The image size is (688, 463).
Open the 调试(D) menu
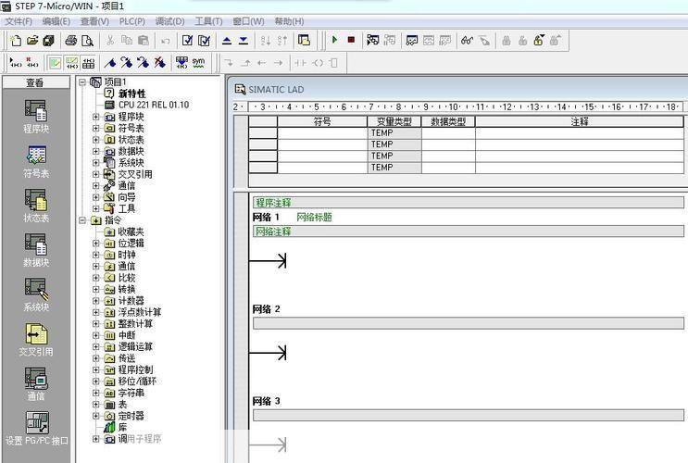click(x=169, y=21)
